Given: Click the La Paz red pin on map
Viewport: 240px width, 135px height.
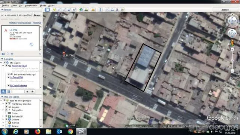Looking at the screenshot, I should pos(64,54).
